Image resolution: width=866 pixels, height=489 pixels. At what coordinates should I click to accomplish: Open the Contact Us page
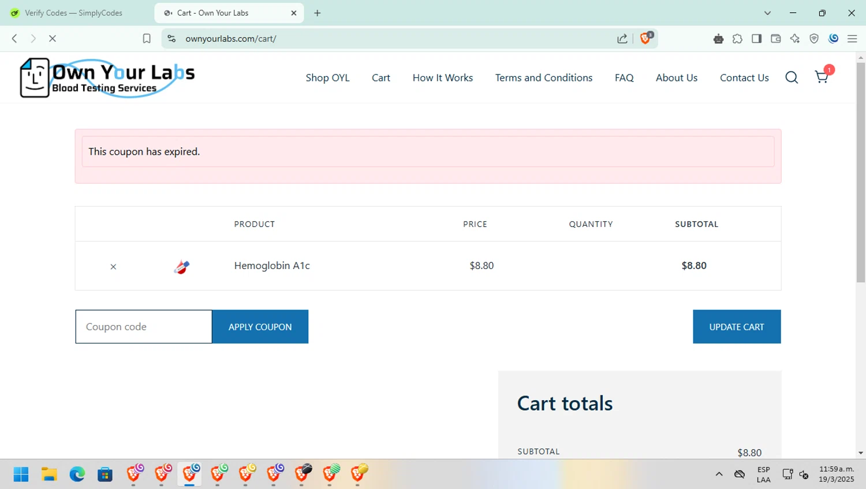[744, 77]
